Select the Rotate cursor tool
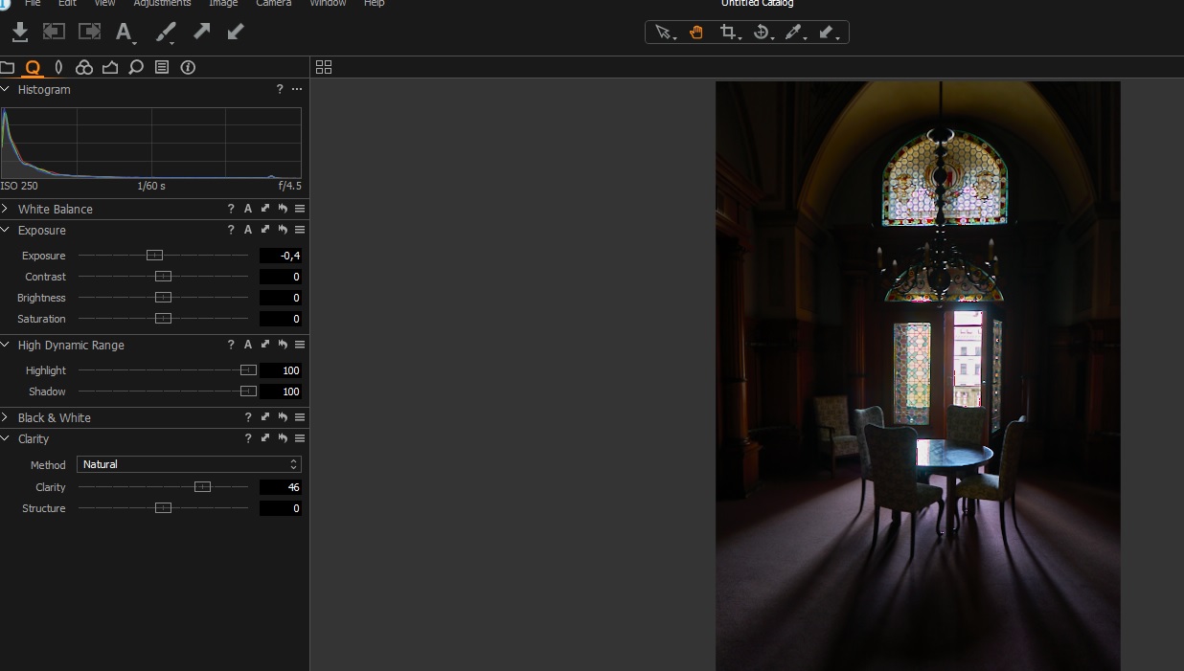The height and width of the screenshot is (671, 1184). click(761, 32)
